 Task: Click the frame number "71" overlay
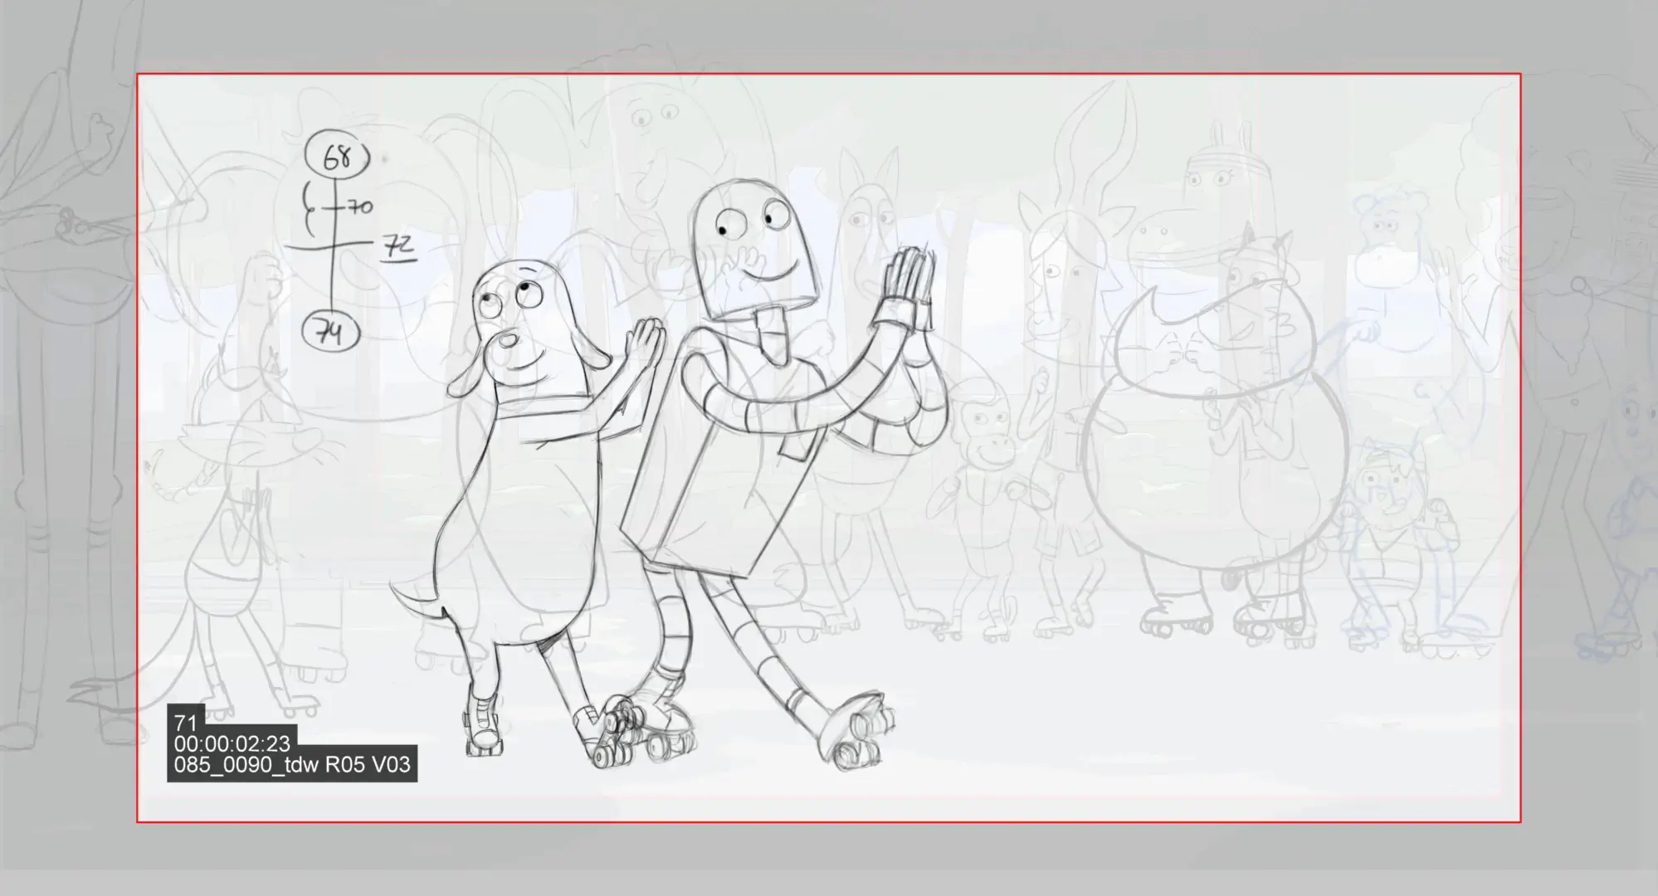(x=185, y=723)
